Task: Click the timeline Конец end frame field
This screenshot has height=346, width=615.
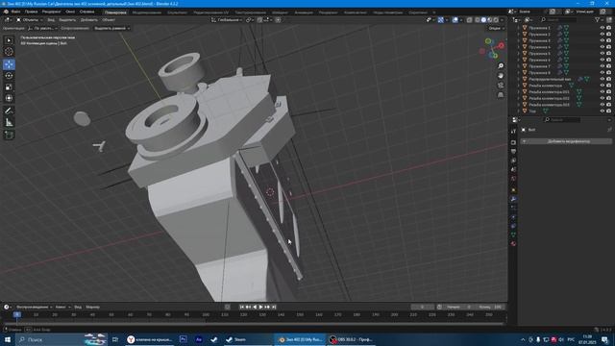Action: click(x=489, y=307)
